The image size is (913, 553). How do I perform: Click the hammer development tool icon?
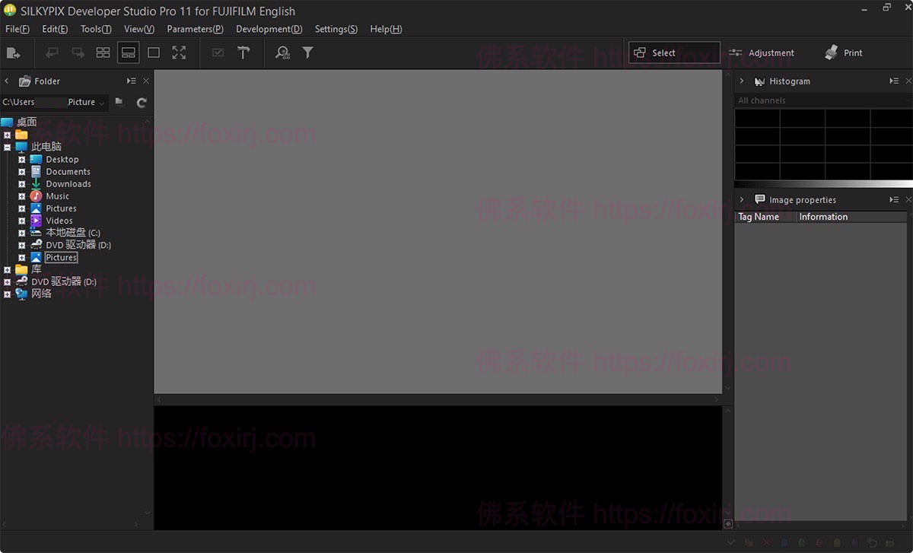[243, 52]
